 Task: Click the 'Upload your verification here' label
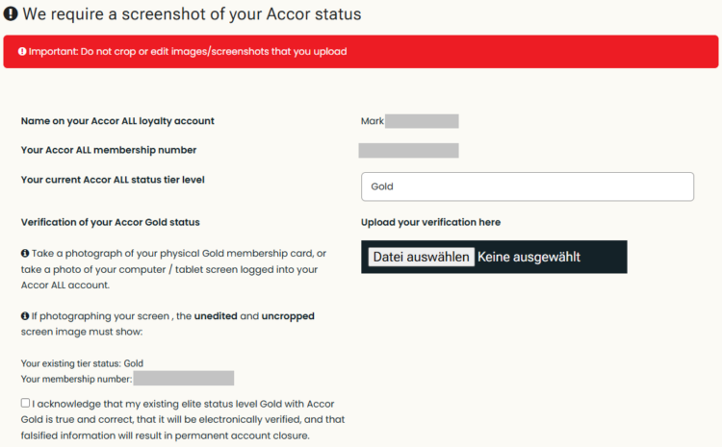(430, 223)
